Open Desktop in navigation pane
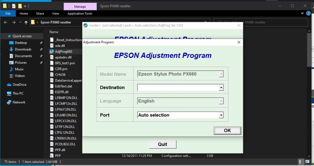The image size is (314, 166). point(21,43)
